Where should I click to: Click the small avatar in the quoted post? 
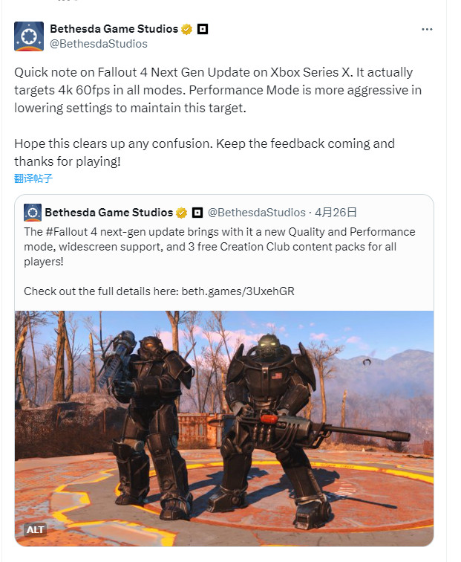click(33, 213)
